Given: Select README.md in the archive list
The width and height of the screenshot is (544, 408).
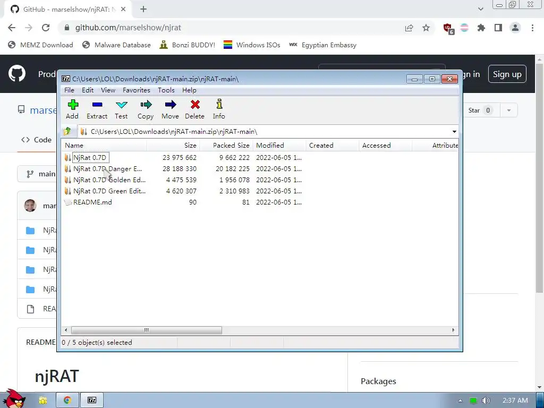Looking at the screenshot, I should tap(260, 202).
